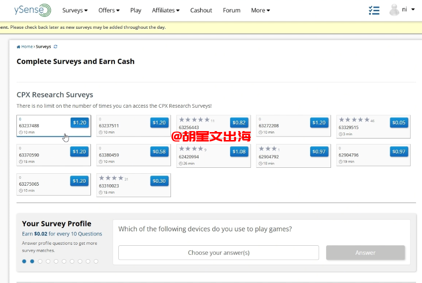
Task: Click the grayed Answer button
Action: pos(365,253)
